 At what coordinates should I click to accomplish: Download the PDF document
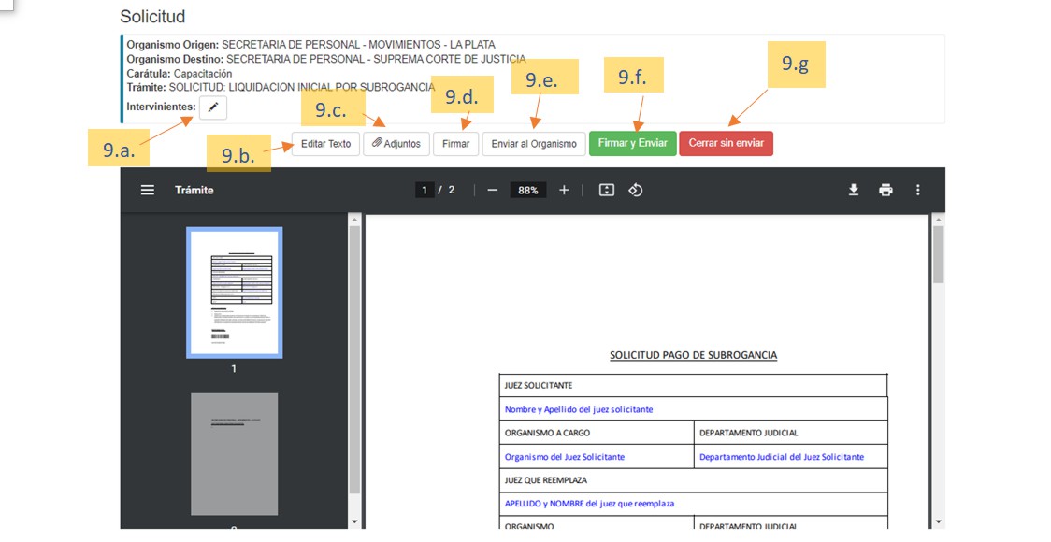(854, 190)
